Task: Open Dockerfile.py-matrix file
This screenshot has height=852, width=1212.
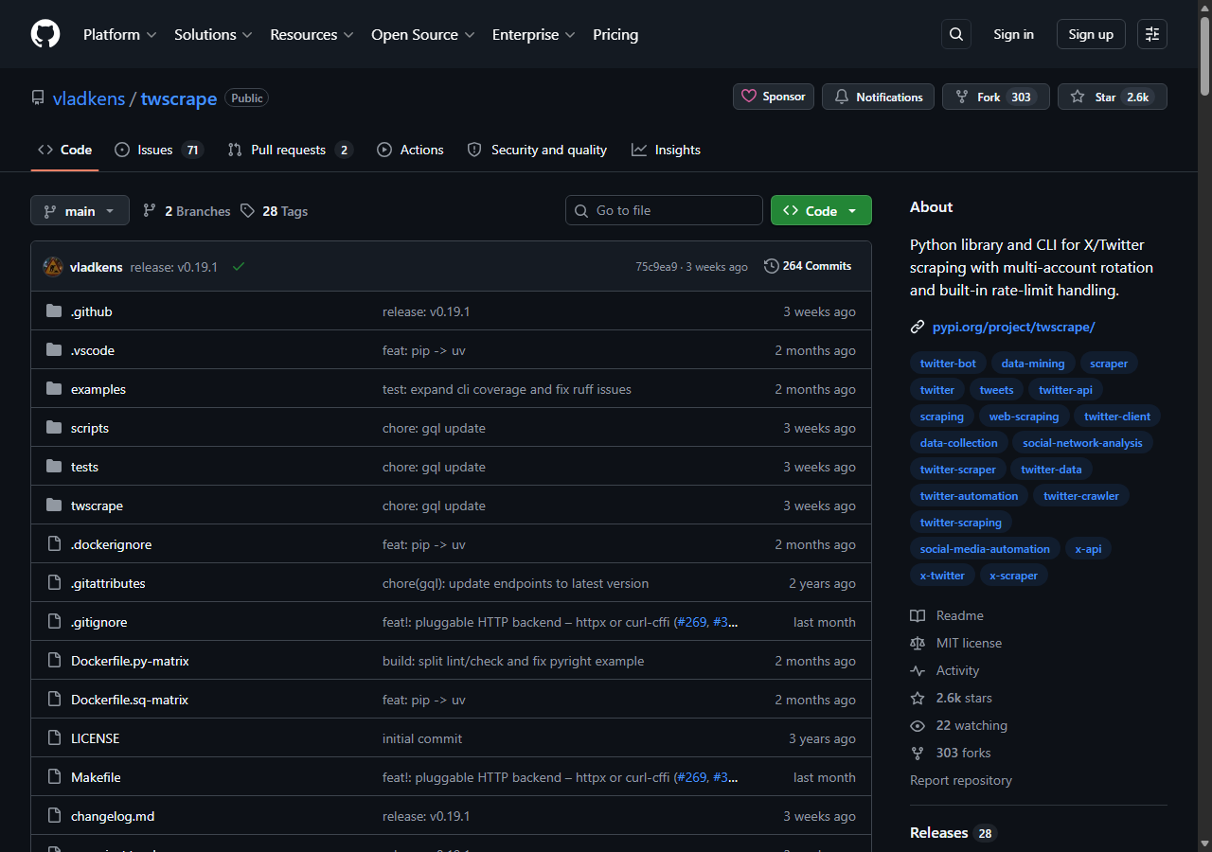Action: (x=130, y=661)
